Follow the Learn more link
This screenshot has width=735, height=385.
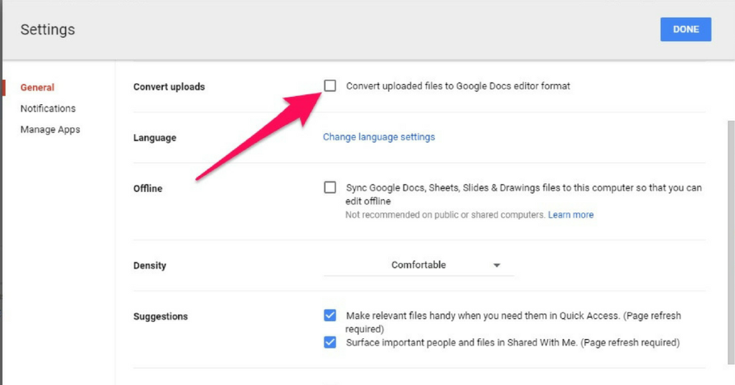pyautogui.click(x=571, y=215)
